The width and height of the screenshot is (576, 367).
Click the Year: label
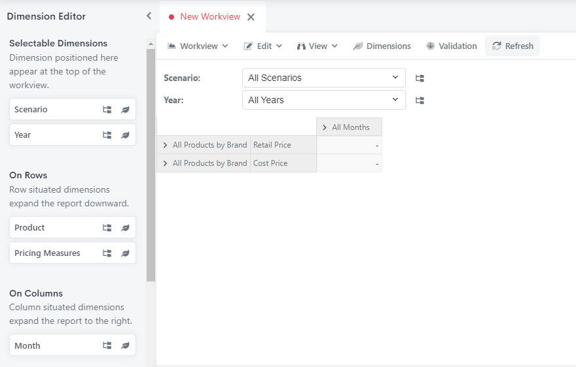[x=173, y=100]
